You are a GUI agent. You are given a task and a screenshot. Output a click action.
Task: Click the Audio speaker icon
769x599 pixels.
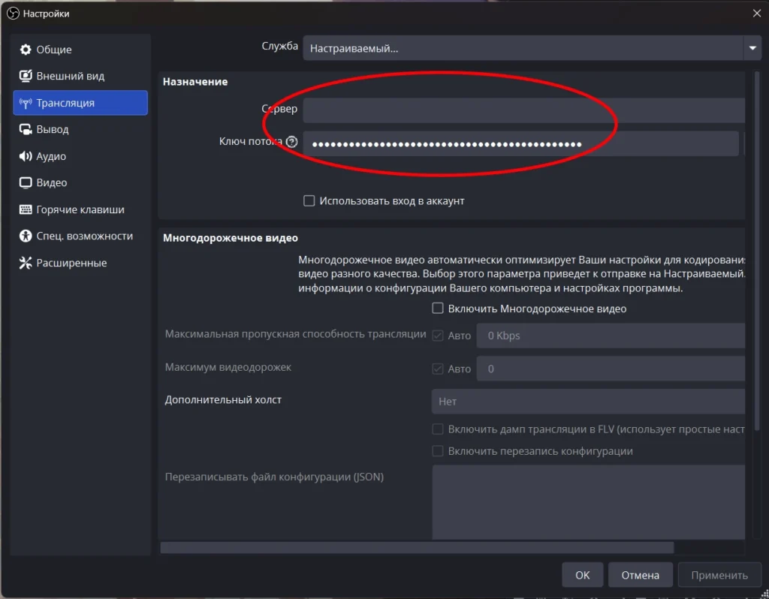point(26,156)
